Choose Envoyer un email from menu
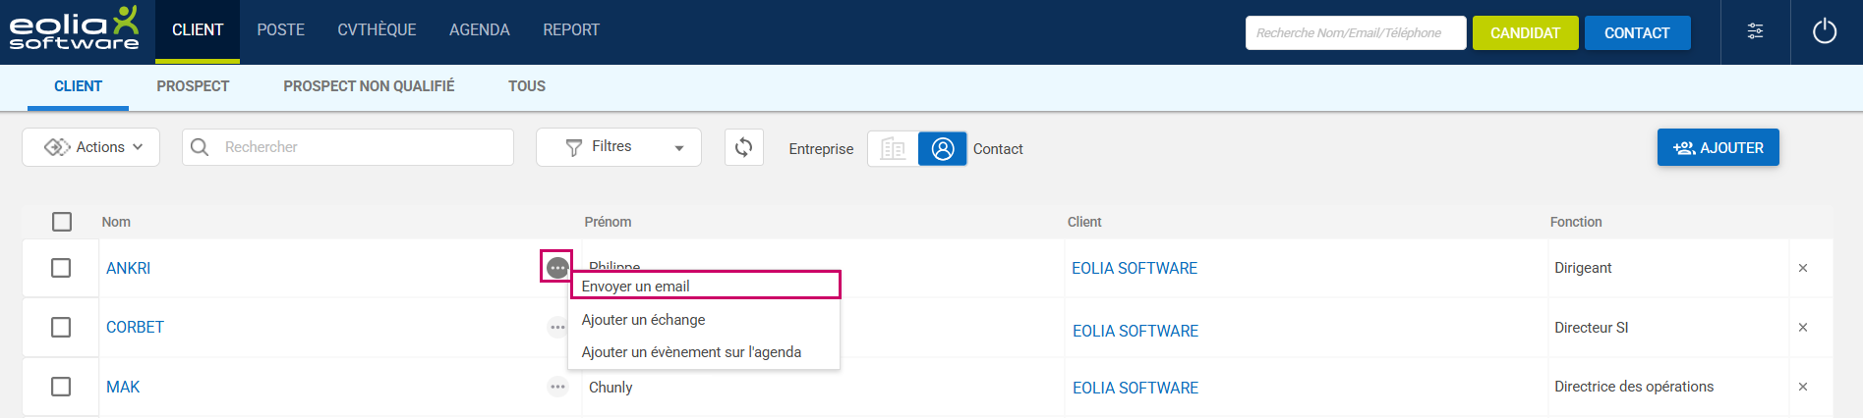Image resolution: width=1863 pixels, height=418 pixels. [x=636, y=287]
